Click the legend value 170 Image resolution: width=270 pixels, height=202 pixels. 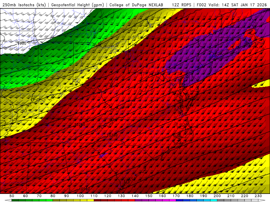click(x=176, y=196)
